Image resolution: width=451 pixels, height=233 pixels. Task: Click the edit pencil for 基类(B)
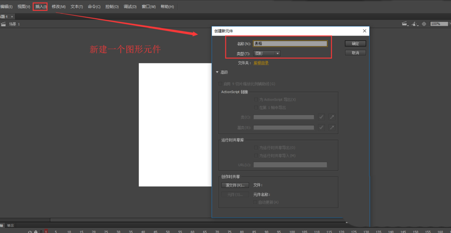coord(332,128)
